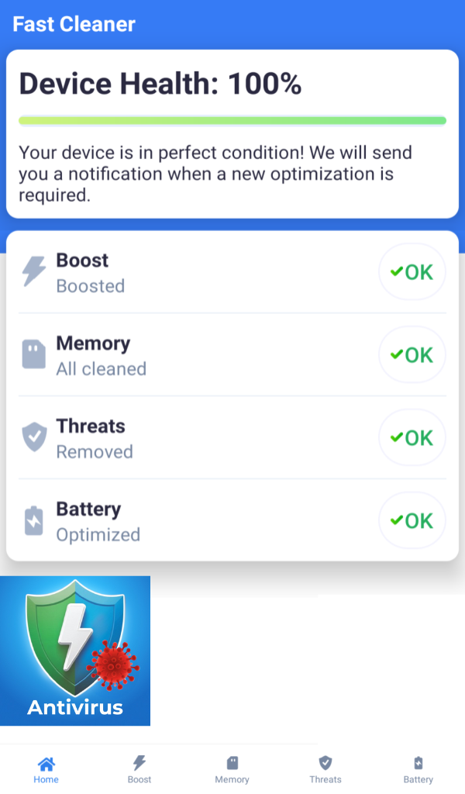The width and height of the screenshot is (465, 794).
Task: Tap the Threats shield icon in the list
Action: click(x=33, y=437)
